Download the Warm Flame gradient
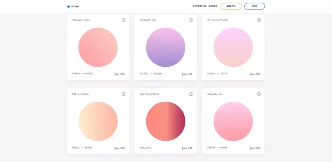 124,20
